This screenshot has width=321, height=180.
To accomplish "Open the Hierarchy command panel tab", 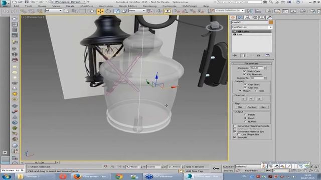I will (x=247, y=17).
